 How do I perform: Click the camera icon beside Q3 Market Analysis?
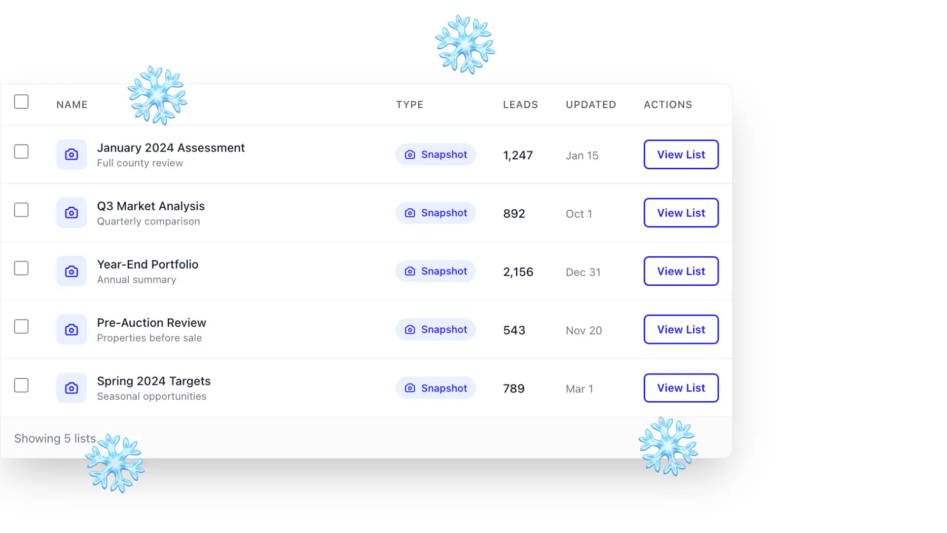72,213
